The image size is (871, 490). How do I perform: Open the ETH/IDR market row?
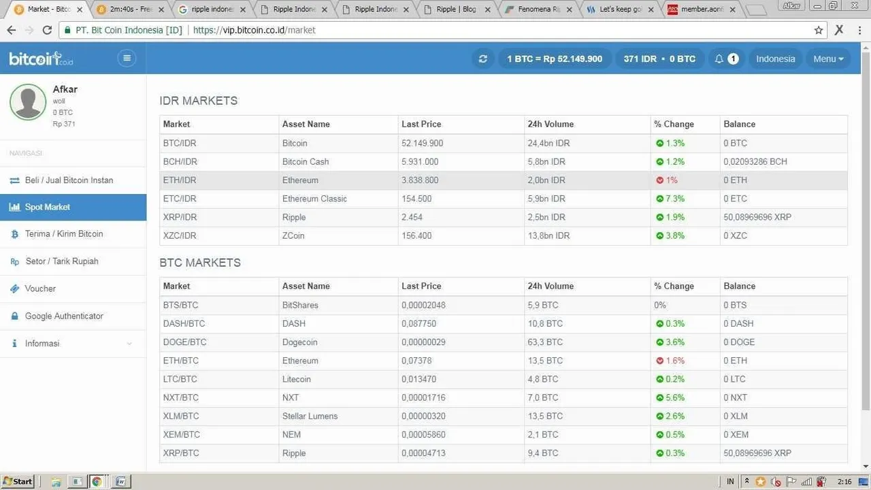504,180
